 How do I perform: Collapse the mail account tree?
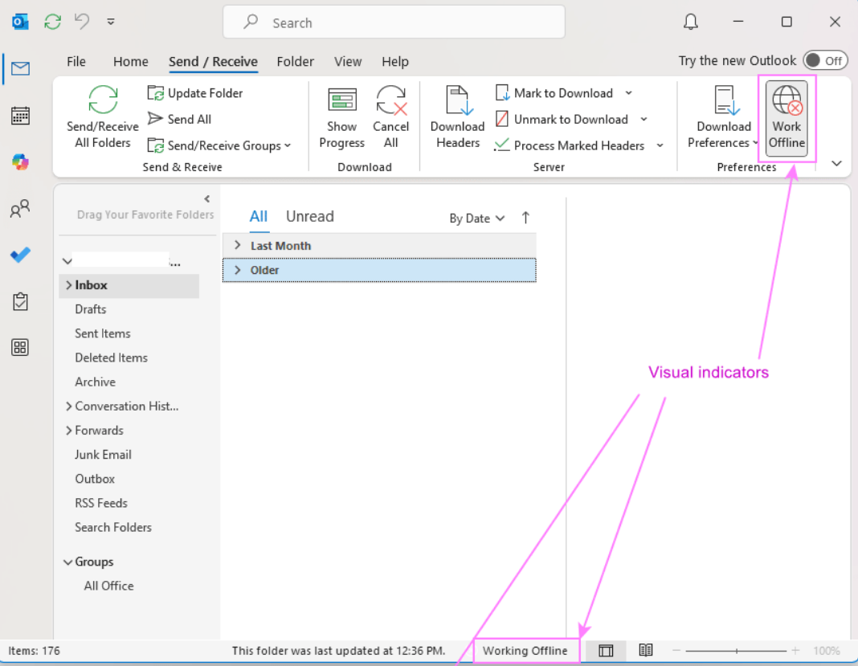(67, 261)
